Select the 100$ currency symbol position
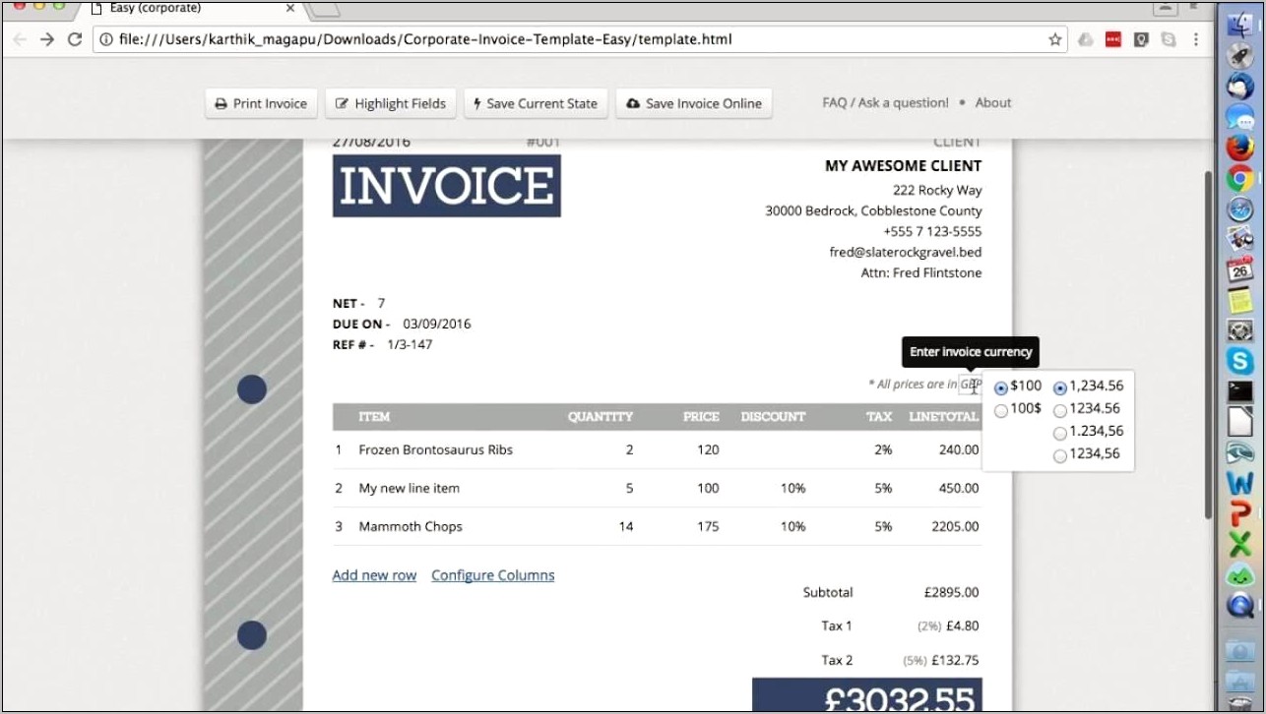The image size is (1266, 714). [x=1001, y=410]
